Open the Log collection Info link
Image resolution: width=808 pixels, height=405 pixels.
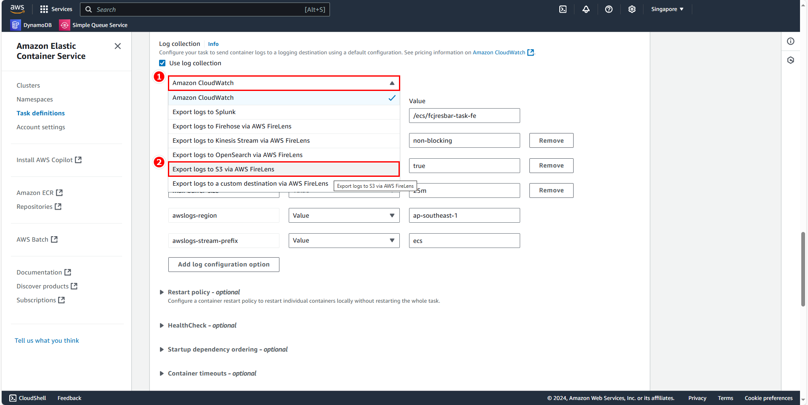pos(213,44)
